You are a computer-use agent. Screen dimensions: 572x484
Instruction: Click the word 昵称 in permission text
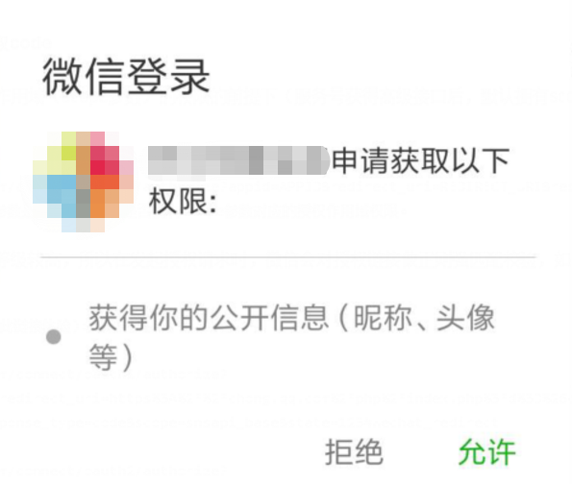click(383, 317)
